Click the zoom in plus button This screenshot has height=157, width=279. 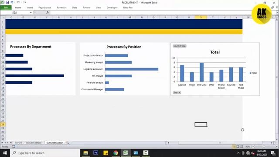click(x=277, y=147)
